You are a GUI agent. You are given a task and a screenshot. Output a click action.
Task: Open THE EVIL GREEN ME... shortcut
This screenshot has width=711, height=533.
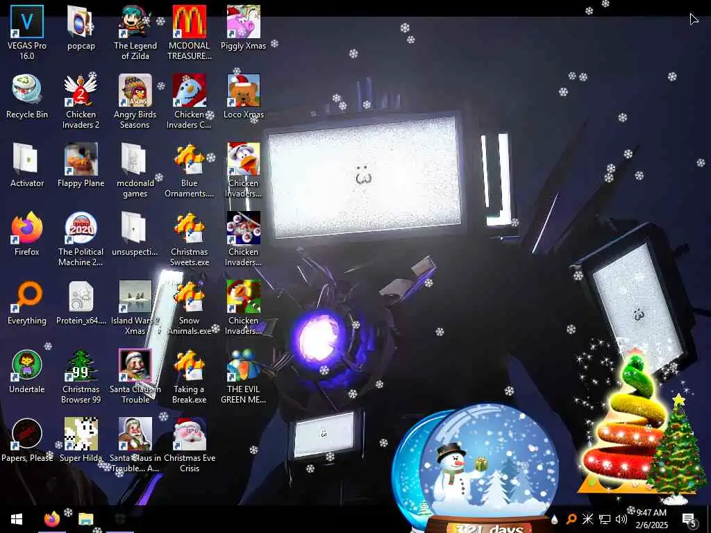pos(244,377)
